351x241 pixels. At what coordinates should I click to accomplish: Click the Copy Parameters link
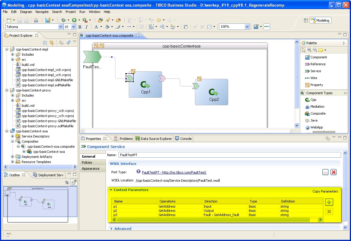(x=325, y=191)
